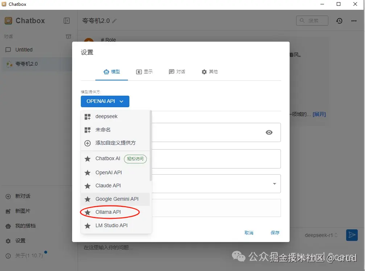Expand message via 展开 link
The image size is (365, 271).
click(x=319, y=114)
